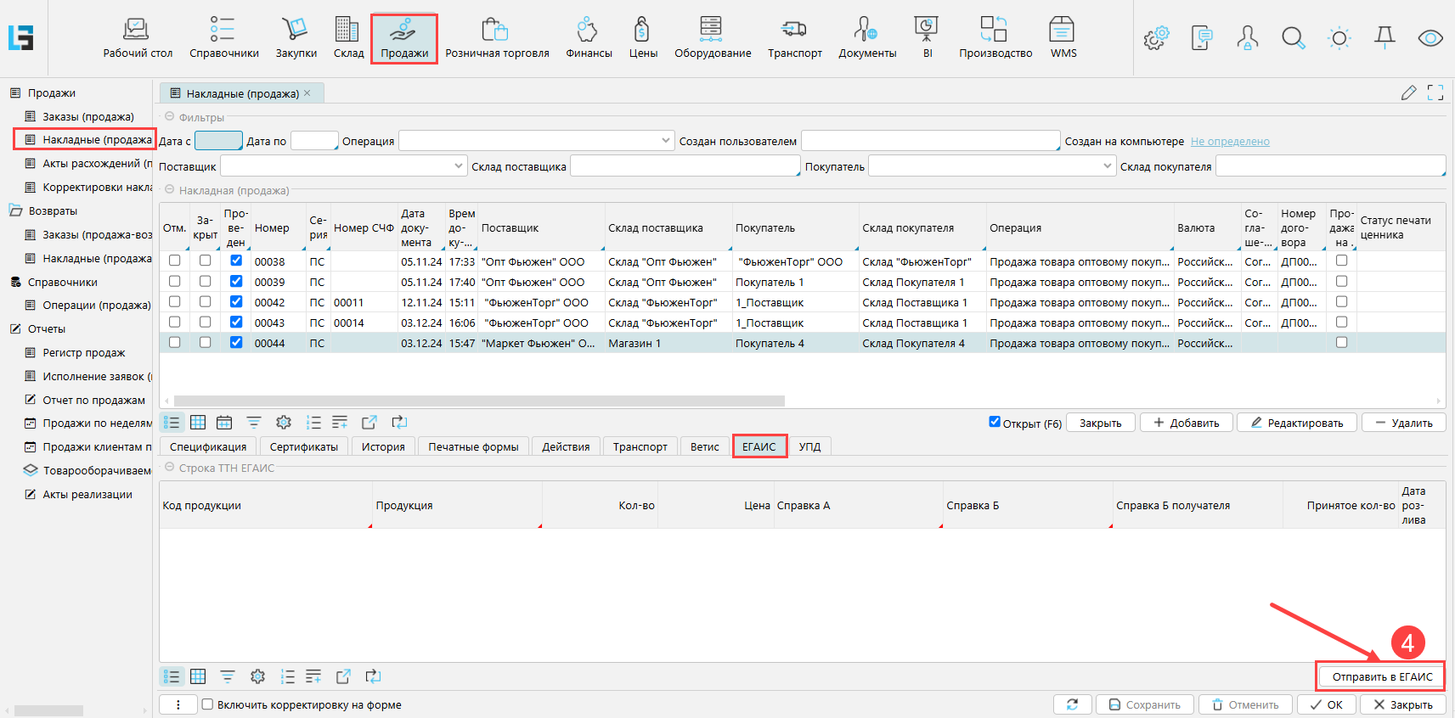Switch to the Печатные формы tab

473,446
